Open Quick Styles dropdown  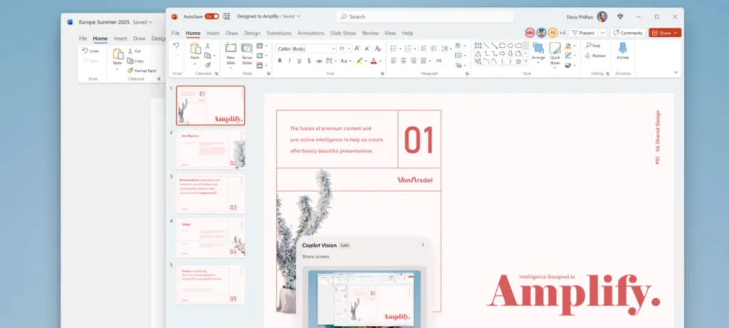tap(555, 55)
